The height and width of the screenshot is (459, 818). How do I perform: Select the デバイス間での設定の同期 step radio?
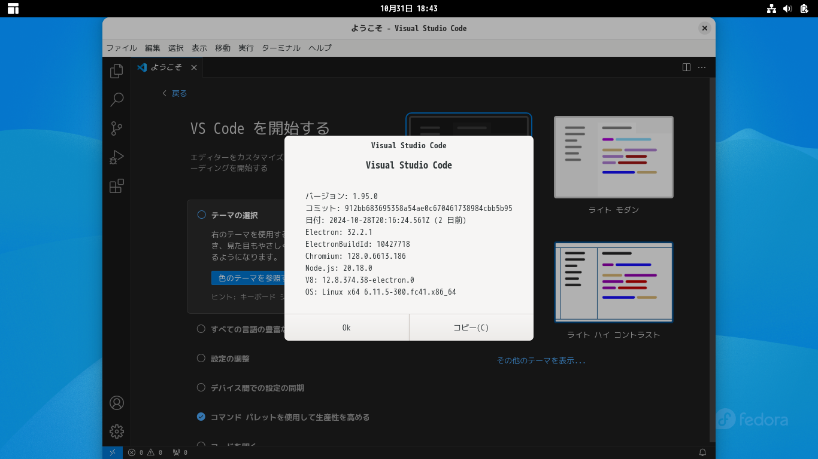pos(201,387)
